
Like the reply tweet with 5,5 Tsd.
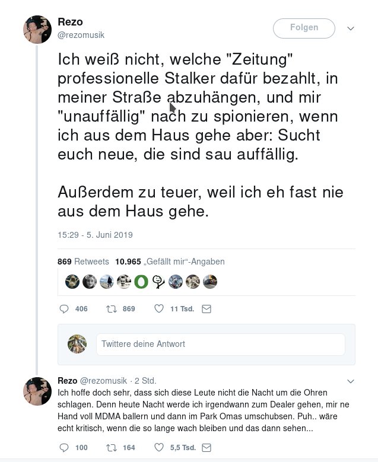pyautogui.click(x=158, y=448)
